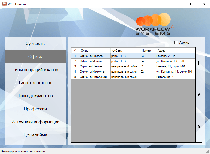Viewport: 210px width, 154px height.
Task: Click the trash delete icon
Action: (199, 127)
